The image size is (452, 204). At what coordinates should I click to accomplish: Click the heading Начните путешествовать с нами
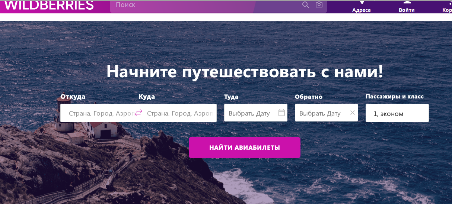pos(245,71)
